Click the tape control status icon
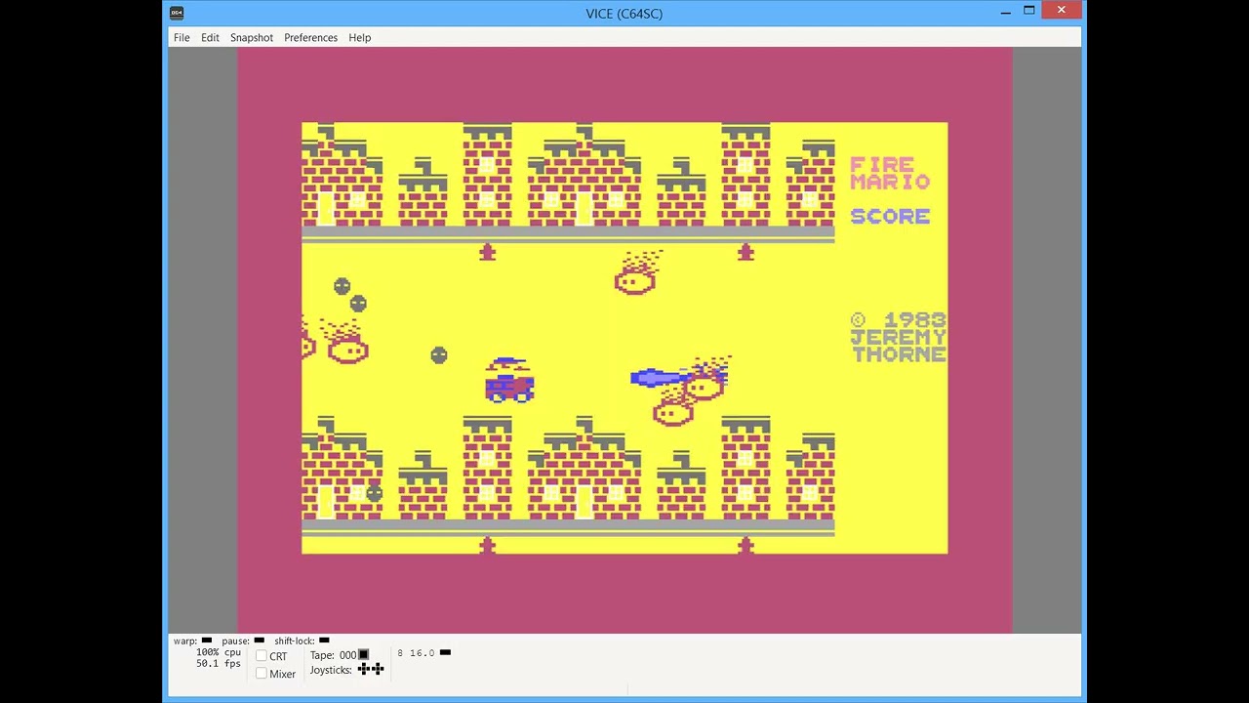The width and height of the screenshot is (1249, 703). [x=364, y=655]
